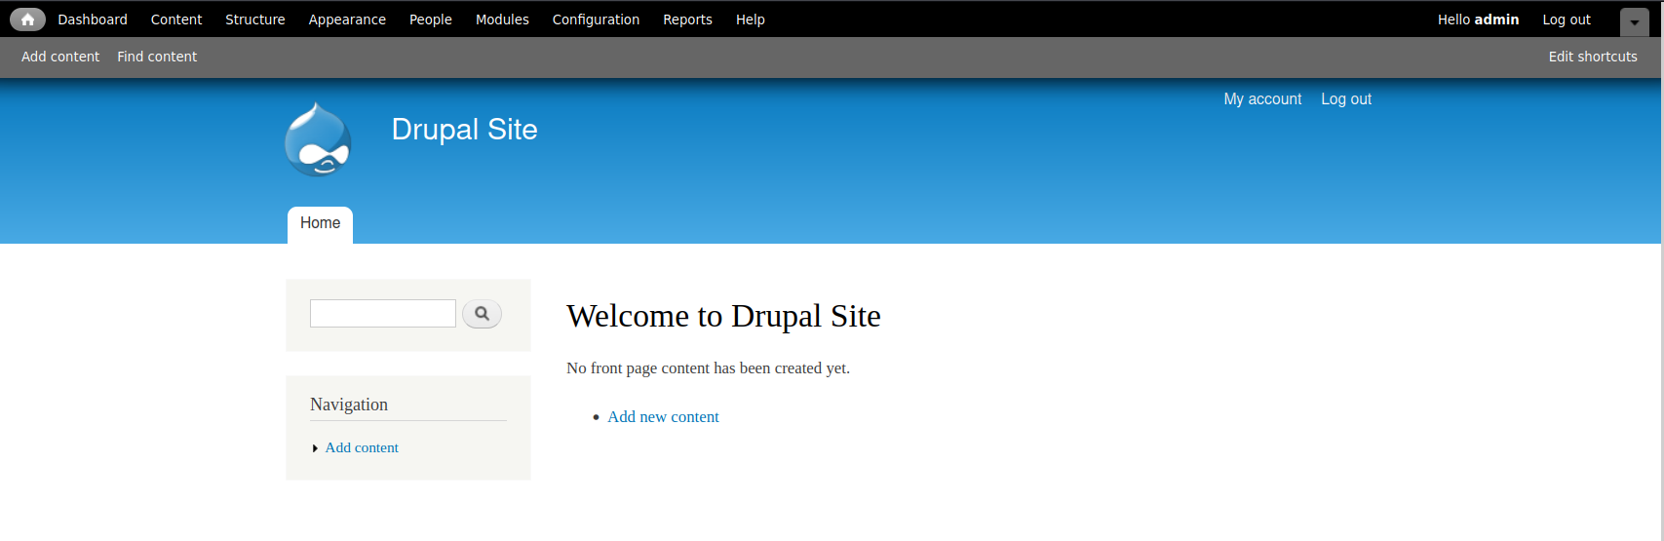Click the Welcome to Drupal Site heading
This screenshot has width=1664, height=541.
(x=723, y=316)
